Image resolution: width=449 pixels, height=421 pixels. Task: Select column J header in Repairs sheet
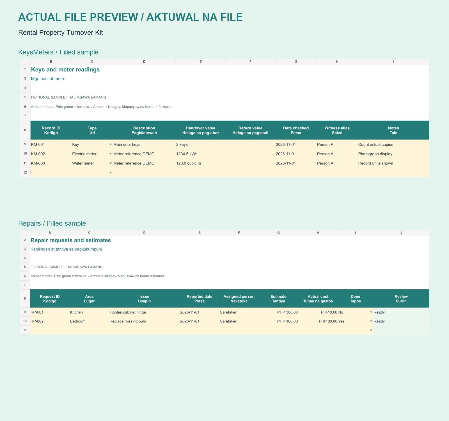point(401,233)
